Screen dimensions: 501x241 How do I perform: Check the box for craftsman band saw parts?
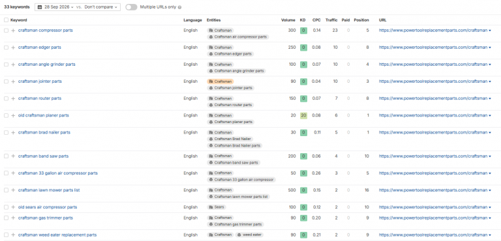(6, 156)
